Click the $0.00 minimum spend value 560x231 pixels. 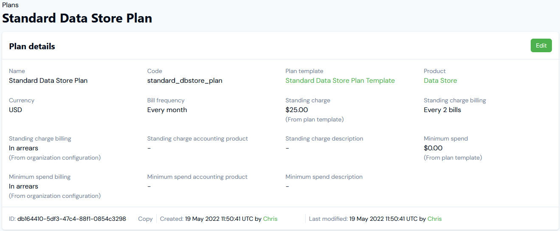[x=433, y=148]
